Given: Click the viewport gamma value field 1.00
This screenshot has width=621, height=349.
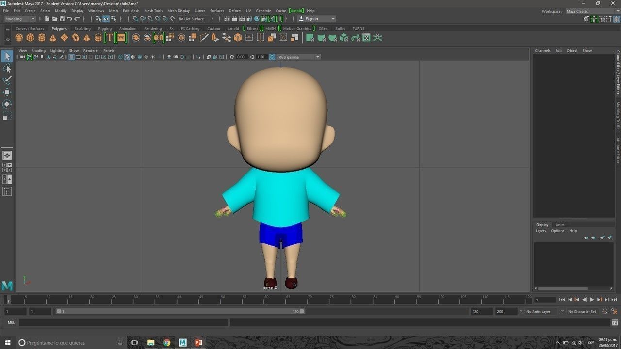Looking at the screenshot, I should tap(261, 57).
